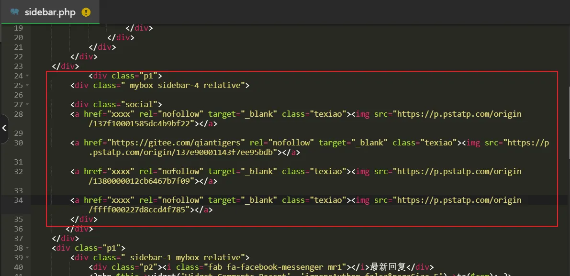Click image path 137f10001585dc4b9bf22 on line 28

click(x=142, y=124)
